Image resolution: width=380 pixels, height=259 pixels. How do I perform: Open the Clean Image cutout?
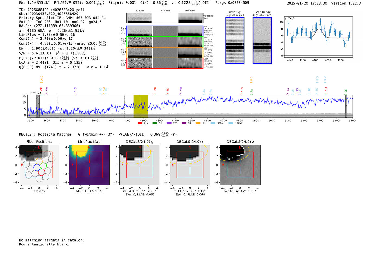pyautogui.click(x=262, y=40)
